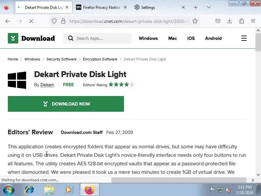Close the Dekart Private Disk Light tab
This screenshot has width=261, height=196.
(67, 7)
